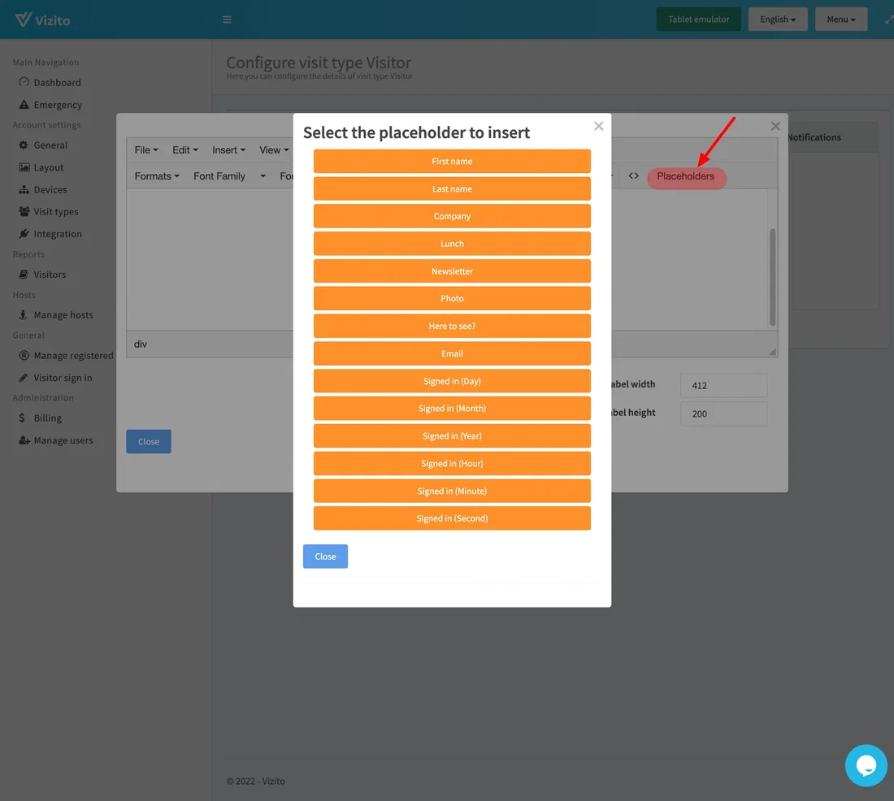Click the label width input field
Image resolution: width=894 pixels, height=801 pixels.
pos(723,385)
